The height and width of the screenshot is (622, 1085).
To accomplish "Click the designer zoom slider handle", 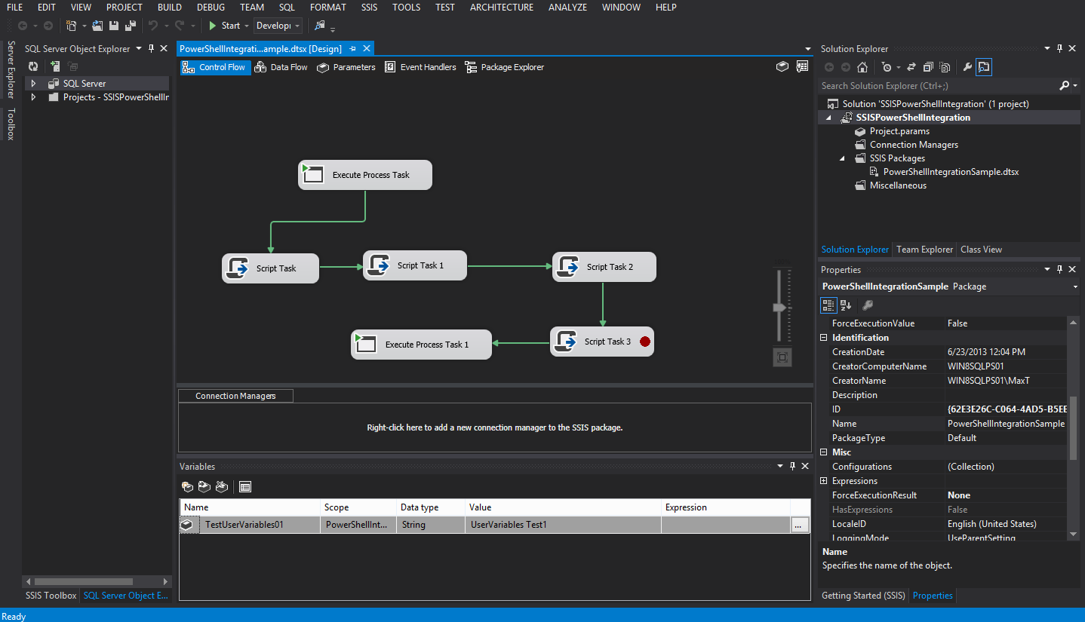I will coord(780,308).
